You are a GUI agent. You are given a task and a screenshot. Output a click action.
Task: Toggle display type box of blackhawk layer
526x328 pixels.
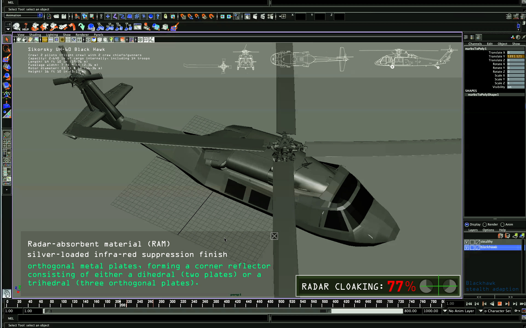[x=472, y=247]
